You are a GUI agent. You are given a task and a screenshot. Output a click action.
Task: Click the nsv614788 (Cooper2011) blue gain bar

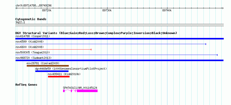[x=119, y=39]
